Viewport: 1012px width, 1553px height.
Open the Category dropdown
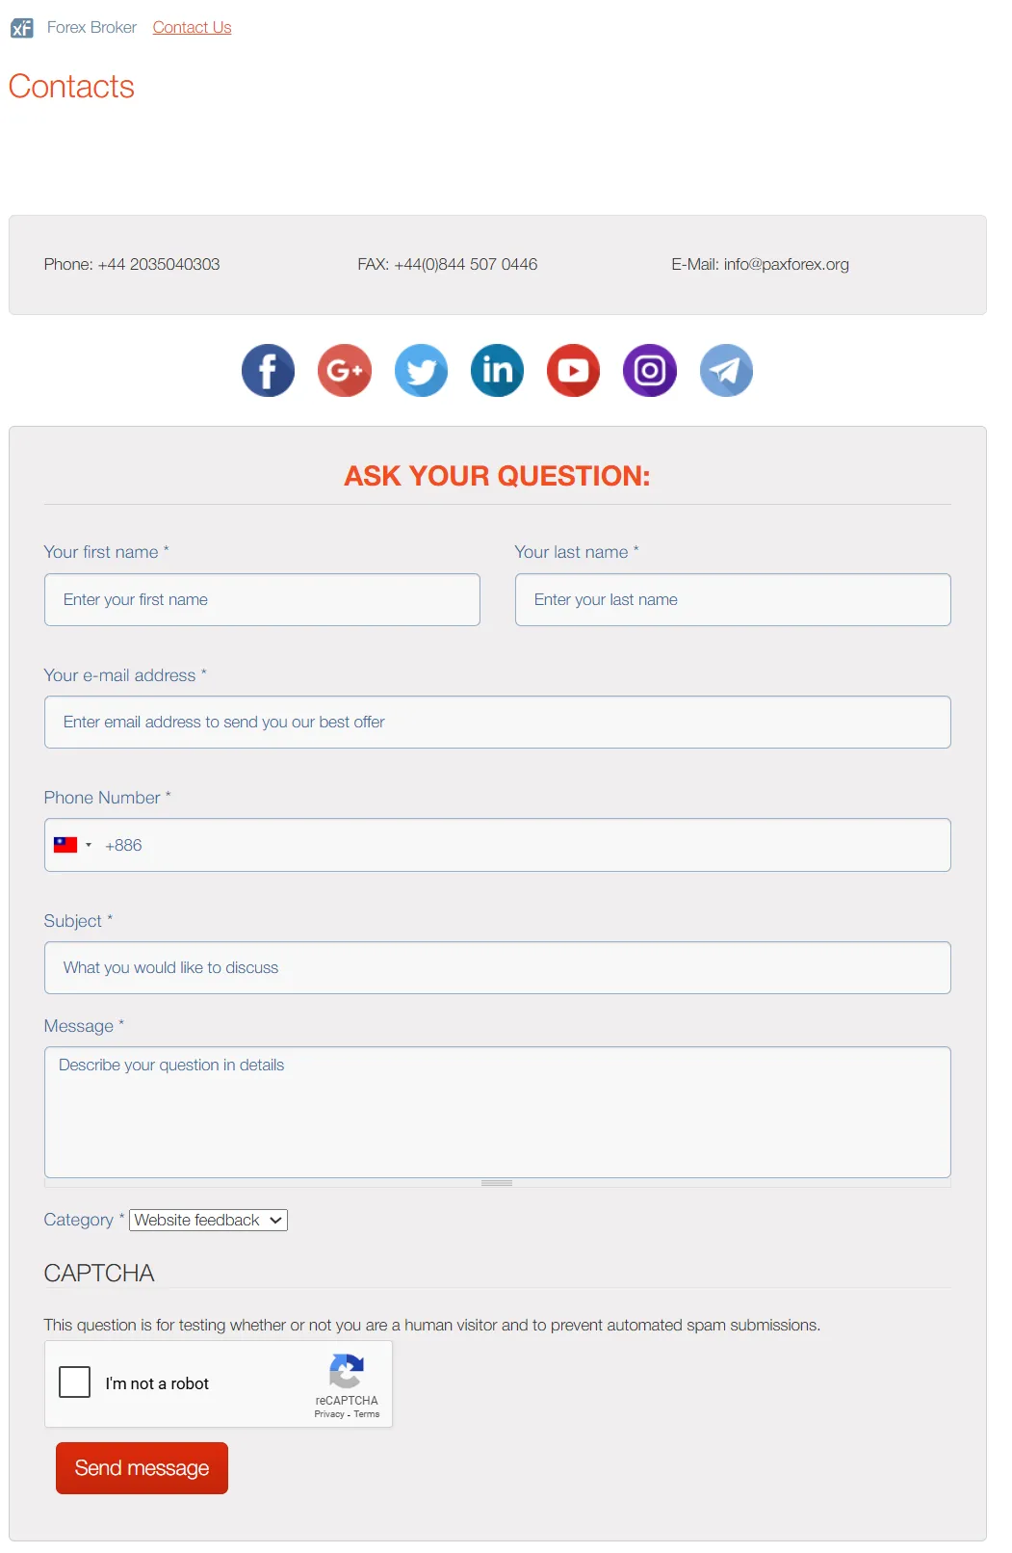pyautogui.click(x=209, y=1221)
